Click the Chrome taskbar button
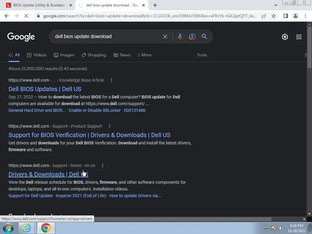 [x=46, y=228]
